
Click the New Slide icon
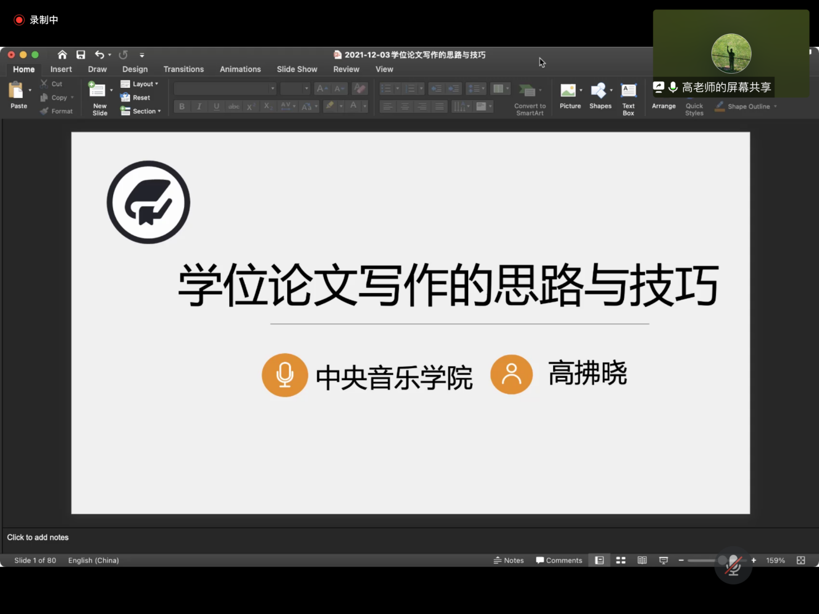coord(98,90)
